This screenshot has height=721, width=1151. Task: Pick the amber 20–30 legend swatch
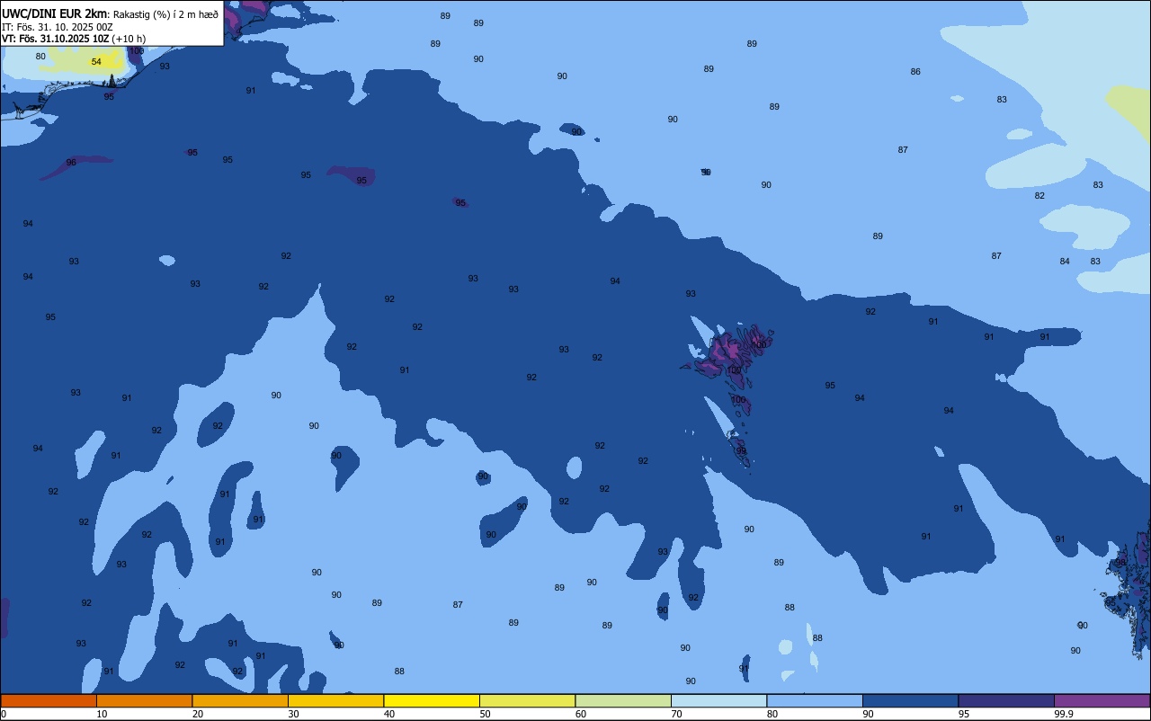point(240,700)
